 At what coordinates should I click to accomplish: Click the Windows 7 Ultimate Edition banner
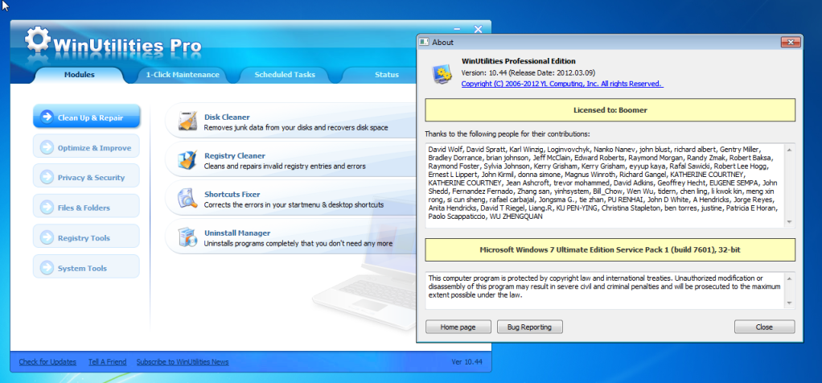tap(610, 249)
